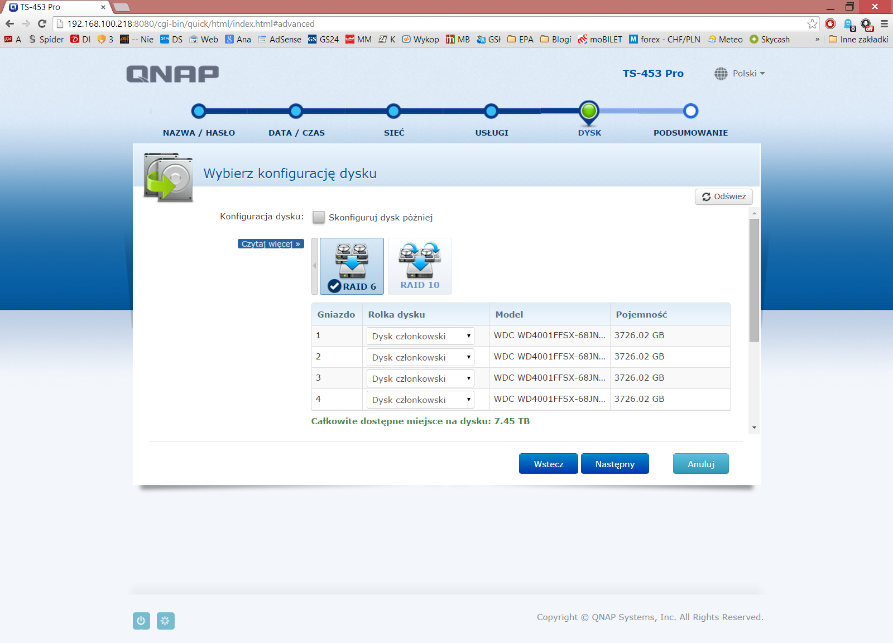Open the 'Czytaj więcej' link
Viewport: 893px width, 643px height.
271,244
